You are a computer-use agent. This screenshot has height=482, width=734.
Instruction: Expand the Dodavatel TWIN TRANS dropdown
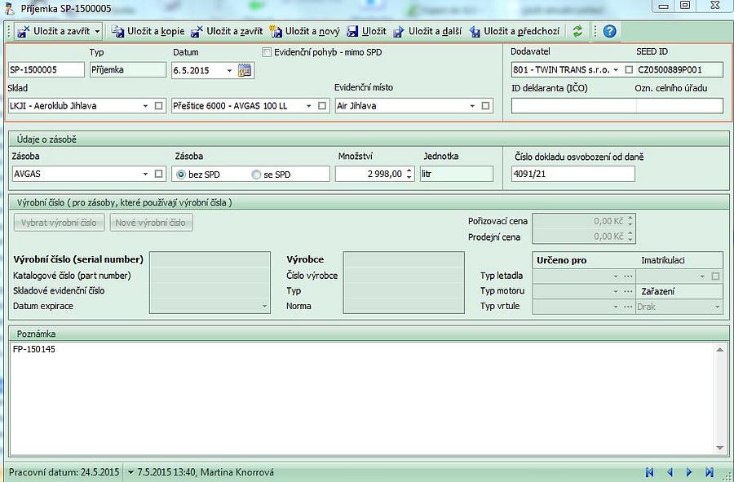616,70
